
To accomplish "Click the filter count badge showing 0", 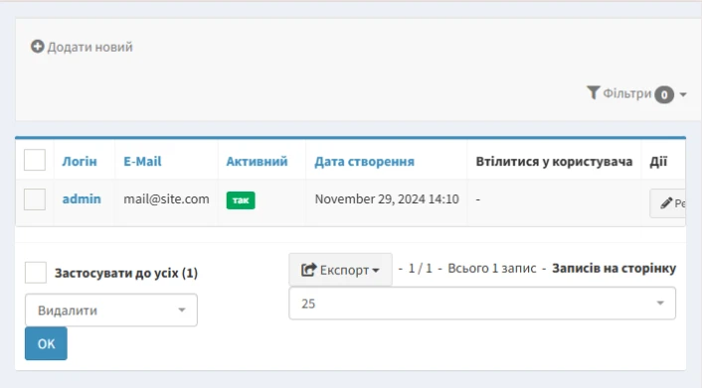I will (x=664, y=94).
